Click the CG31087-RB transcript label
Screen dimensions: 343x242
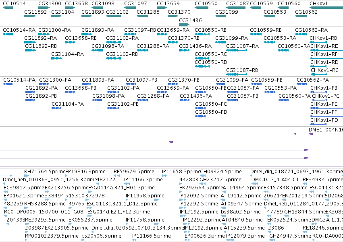[x=242, y=70]
